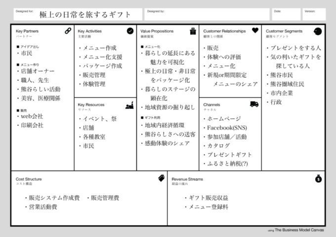
Task: Click the Value Propositions section heading
Action: tap(157, 31)
